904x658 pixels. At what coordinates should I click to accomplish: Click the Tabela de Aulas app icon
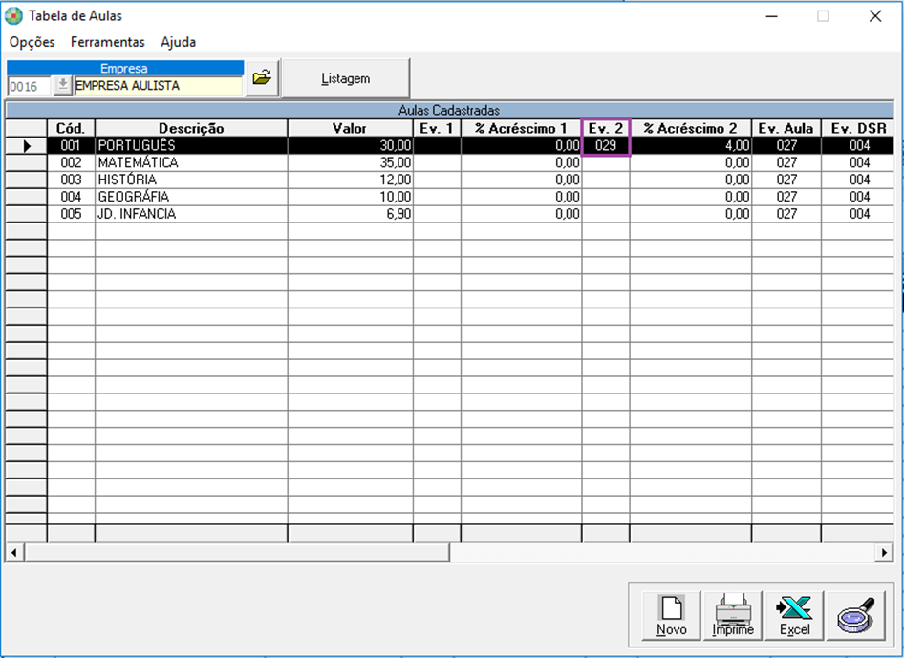pos(13,16)
